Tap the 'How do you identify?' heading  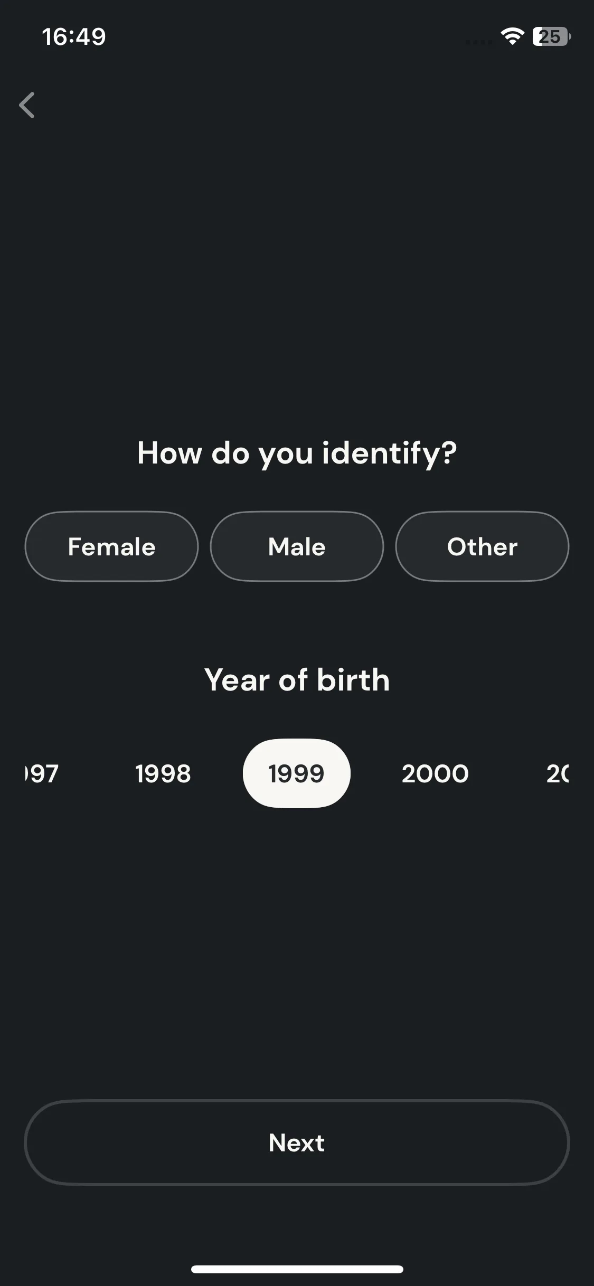click(297, 453)
